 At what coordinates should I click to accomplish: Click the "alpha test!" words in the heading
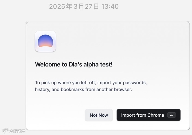[x=98, y=64]
